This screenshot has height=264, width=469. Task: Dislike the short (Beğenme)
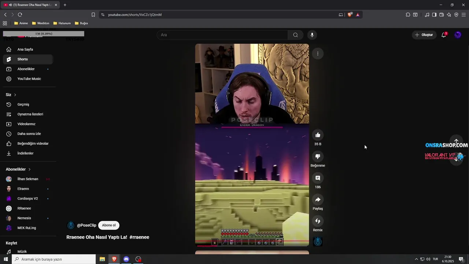(318, 157)
